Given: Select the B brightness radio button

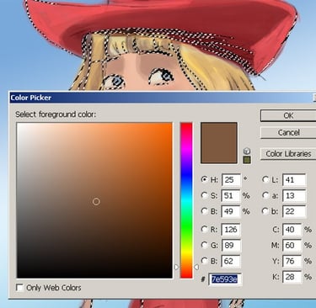Looking at the screenshot, I should click(205, 210).
